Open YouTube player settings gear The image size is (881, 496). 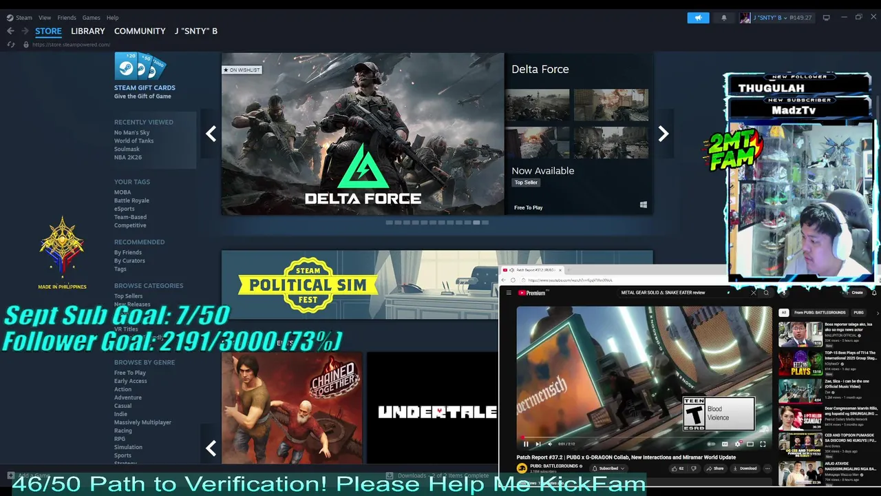[x=738, y=444]
